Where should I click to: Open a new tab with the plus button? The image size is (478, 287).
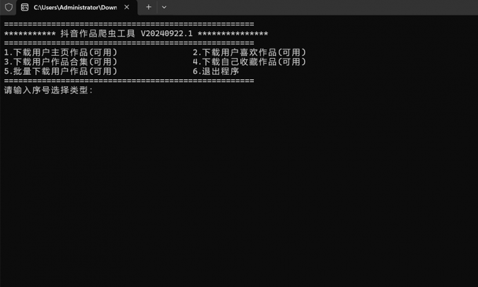[x=148, y=7]
